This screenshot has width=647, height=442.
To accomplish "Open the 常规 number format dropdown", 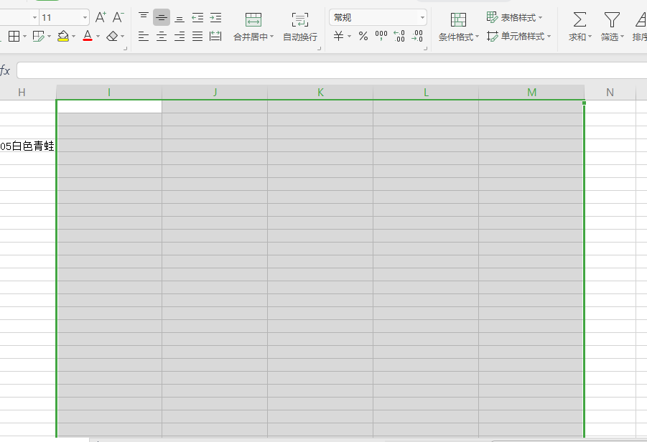I will [x=422, y=18].
